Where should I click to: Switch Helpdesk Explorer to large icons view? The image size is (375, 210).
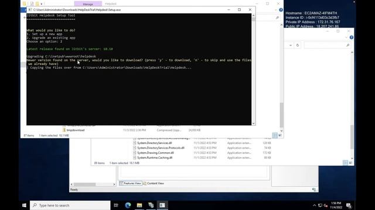pos(280,135)
